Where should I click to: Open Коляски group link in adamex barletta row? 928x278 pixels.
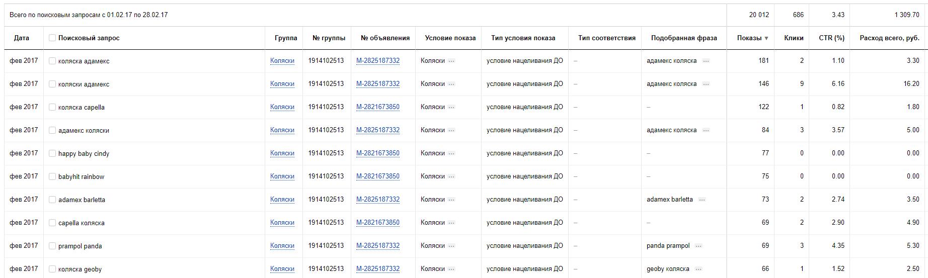[282, 200]
